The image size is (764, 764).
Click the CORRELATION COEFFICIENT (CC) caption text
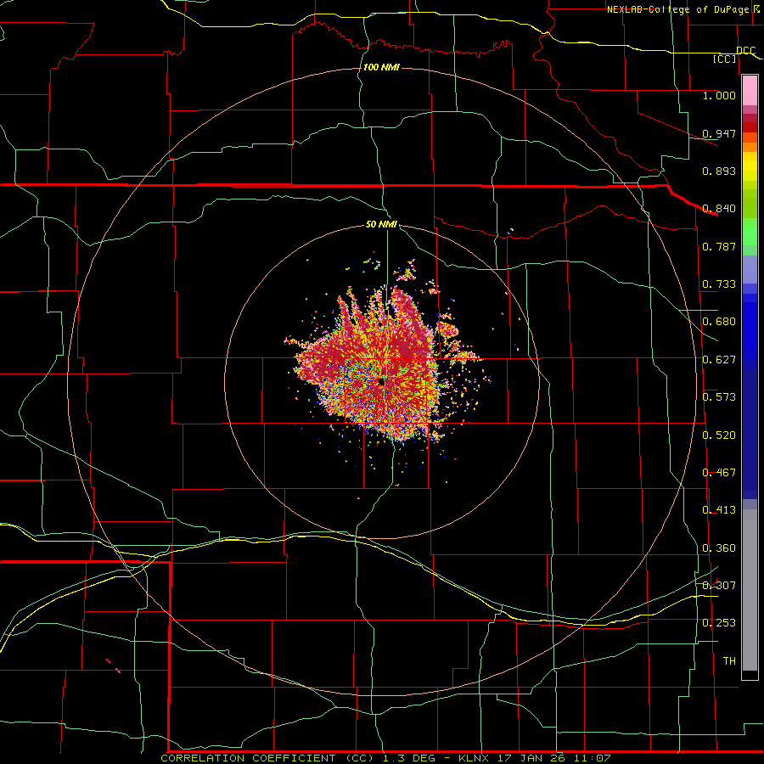point(268,758)
